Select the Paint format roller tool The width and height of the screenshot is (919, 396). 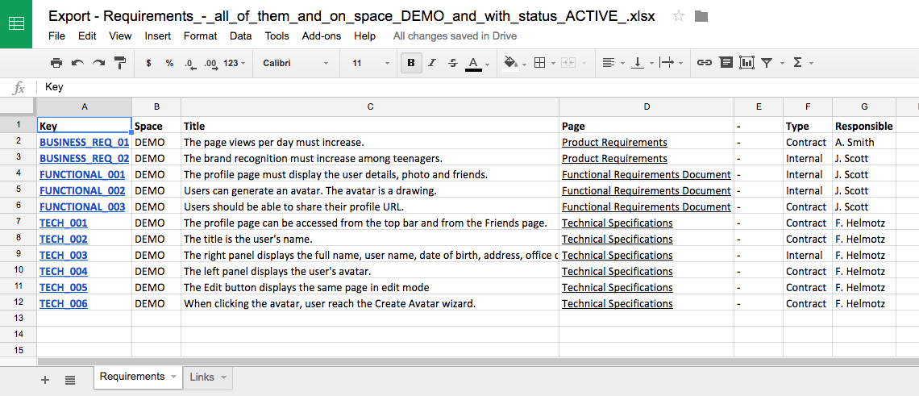(120, 63)
